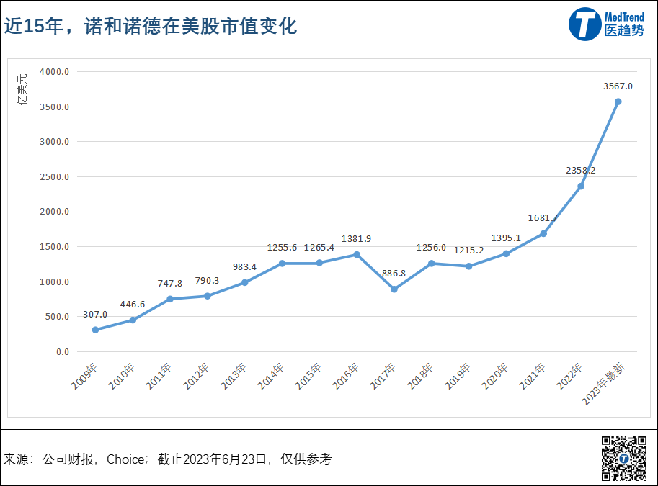Click the 446.6 data label
This screenshot has height=486, width=658.
[x=133, y=305]
